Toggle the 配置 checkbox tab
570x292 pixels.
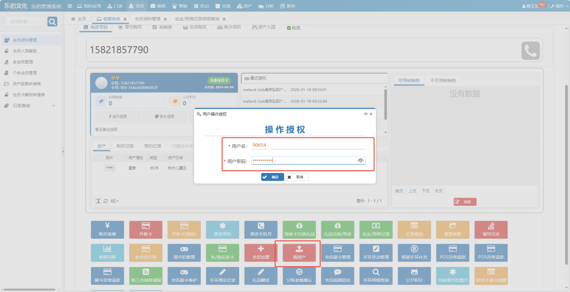pyautogui.click(x=294, y=27)
